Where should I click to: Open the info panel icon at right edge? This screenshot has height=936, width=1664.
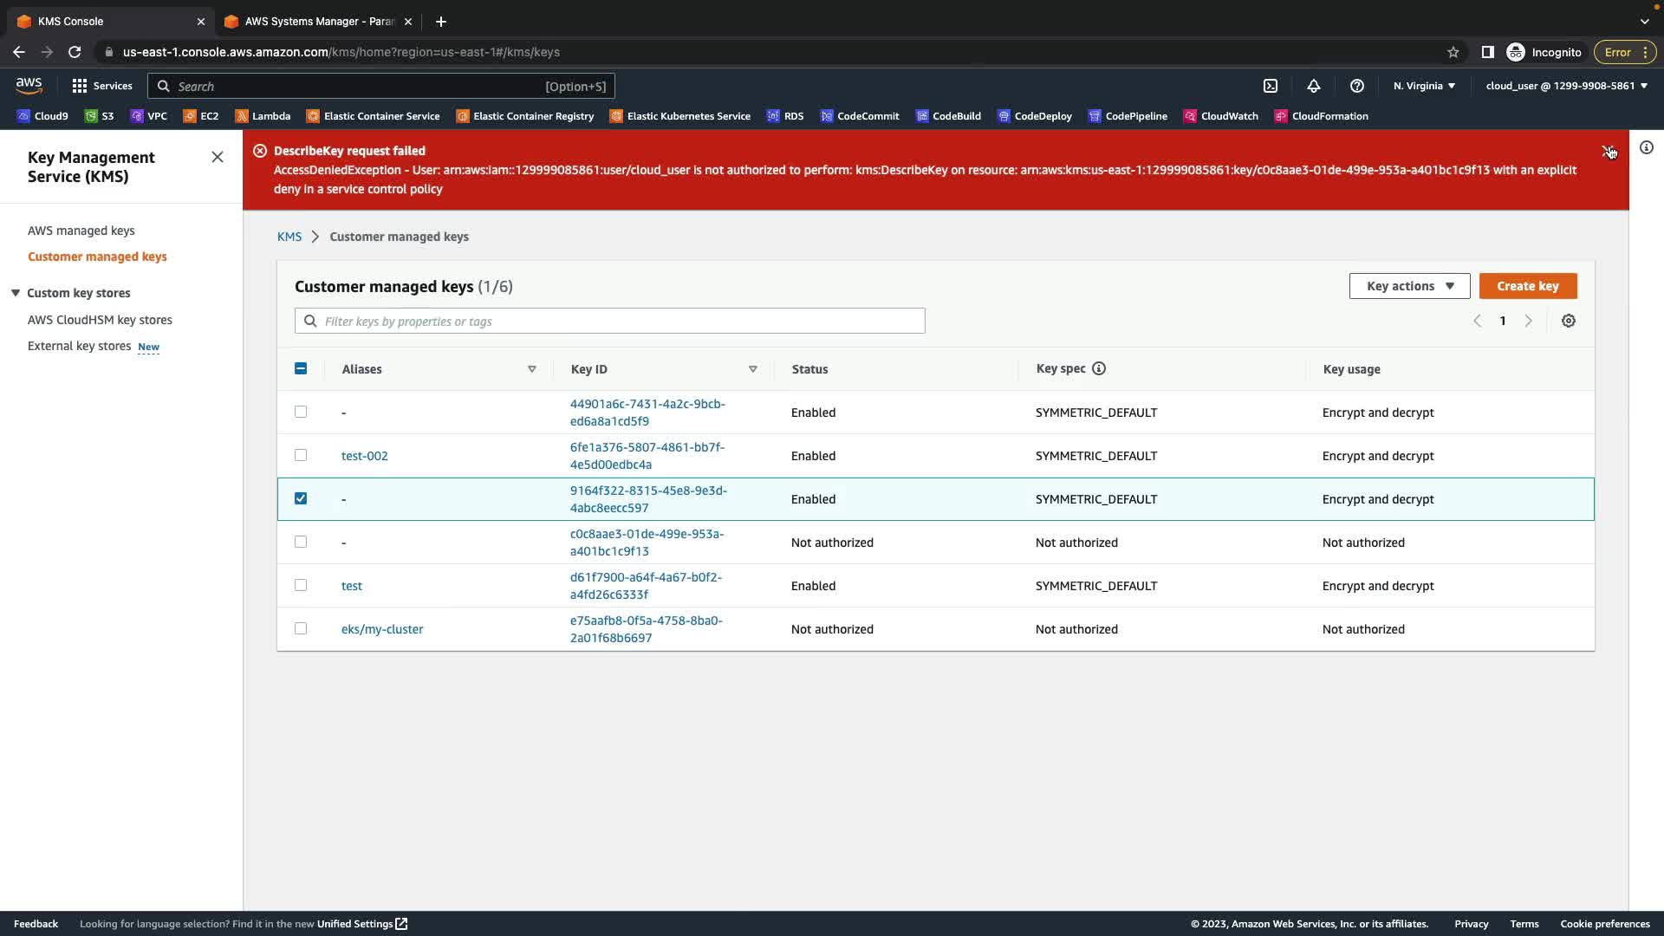click(1647, 148)
